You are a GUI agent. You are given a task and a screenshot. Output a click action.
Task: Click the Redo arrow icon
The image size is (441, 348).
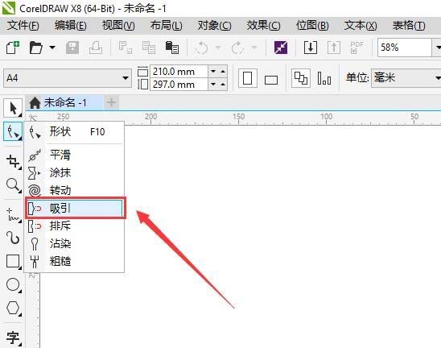[x=237, y=48]
